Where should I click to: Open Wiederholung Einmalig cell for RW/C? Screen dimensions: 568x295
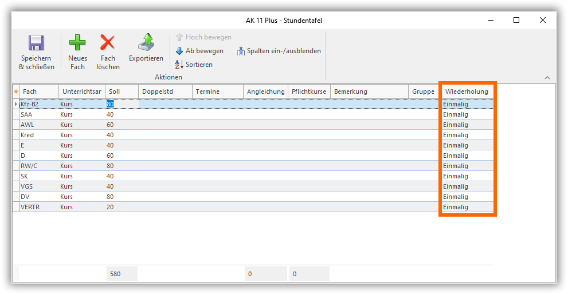tap(467, 166)
